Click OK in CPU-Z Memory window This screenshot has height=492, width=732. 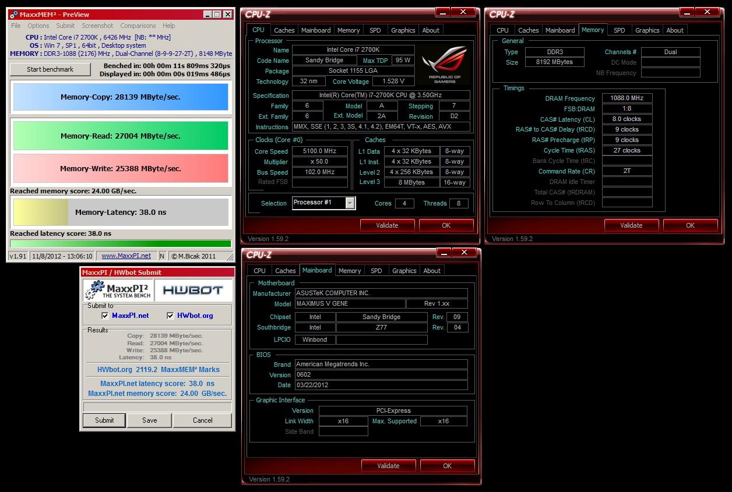690,225
